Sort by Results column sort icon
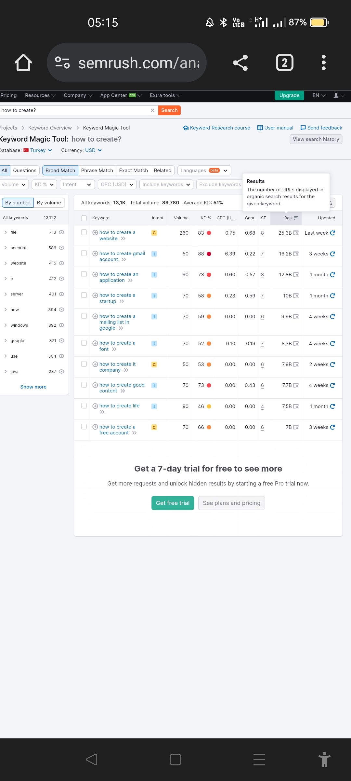351x781 pixels. [x=296, y=218]
